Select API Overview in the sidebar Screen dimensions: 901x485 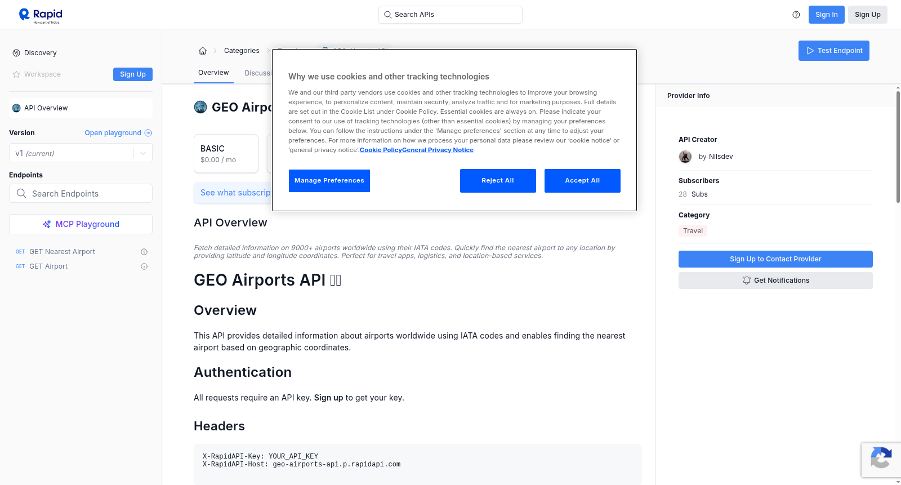[81, 108]
